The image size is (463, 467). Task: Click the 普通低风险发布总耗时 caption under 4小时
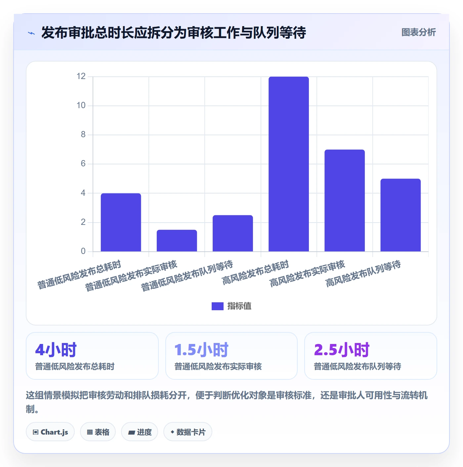75,366
